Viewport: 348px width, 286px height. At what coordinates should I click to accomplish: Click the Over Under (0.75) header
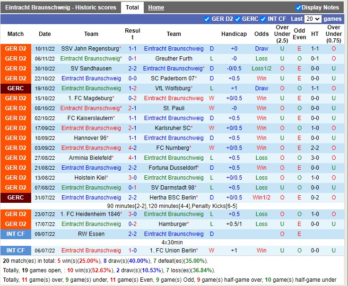(x=333, y=34)
